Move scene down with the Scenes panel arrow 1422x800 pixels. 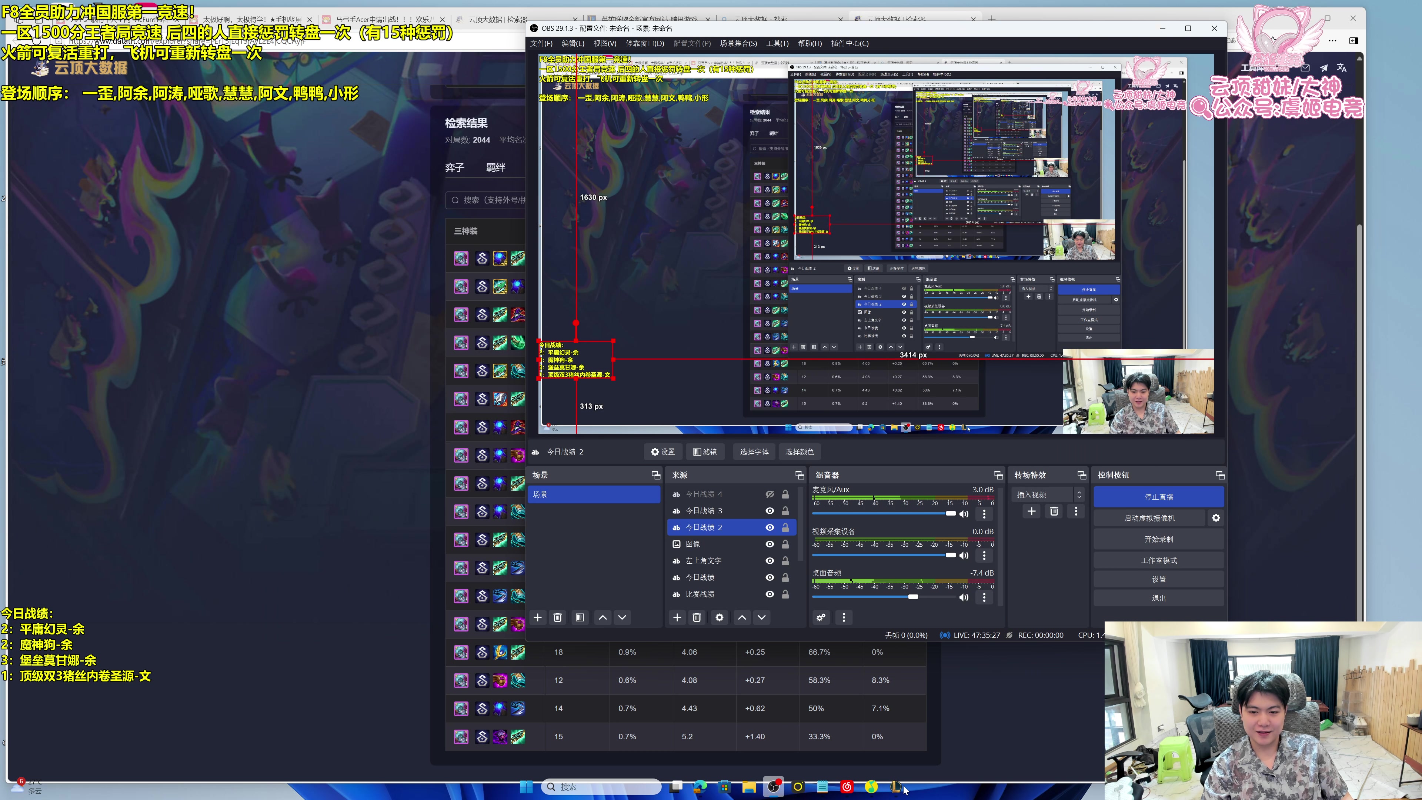click(622, 617)
